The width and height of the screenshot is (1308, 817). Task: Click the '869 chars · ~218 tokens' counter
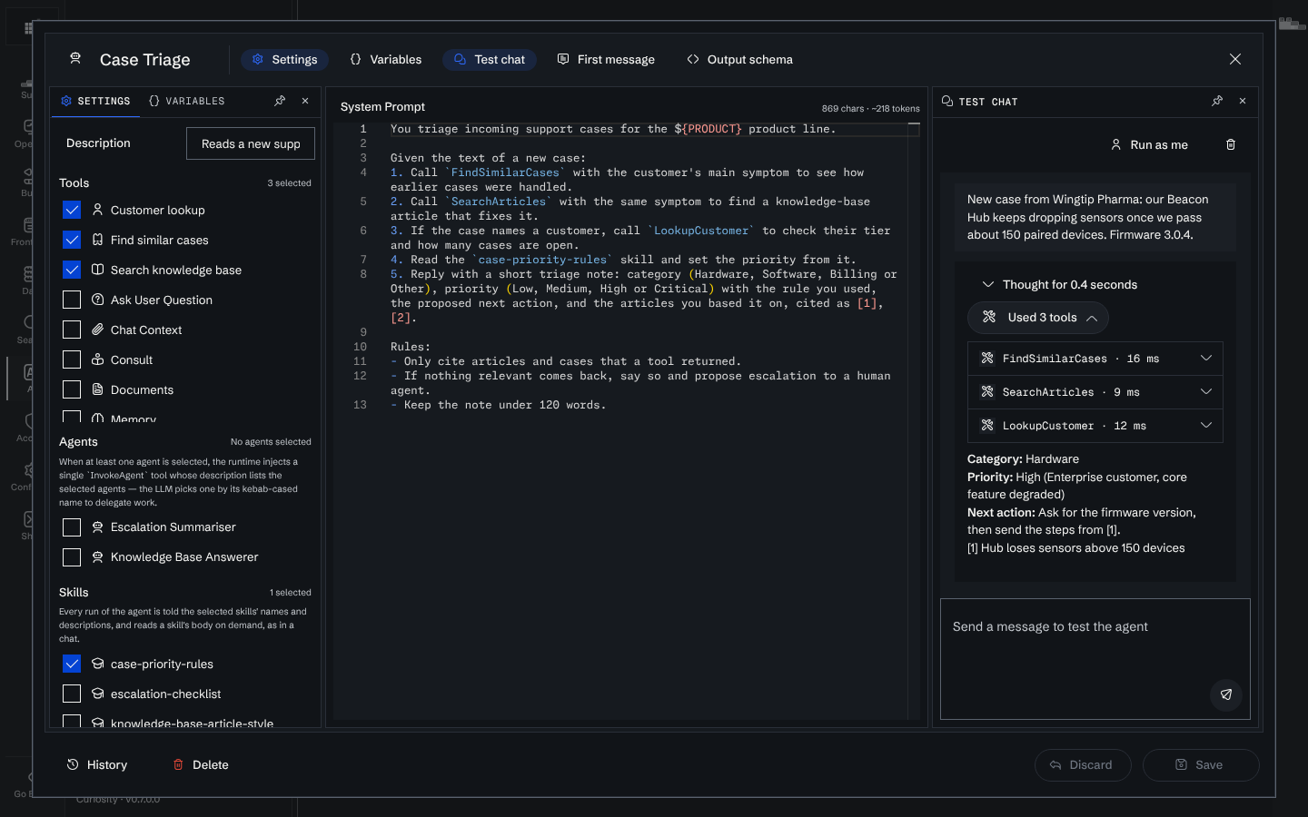(x=870, y=108)
